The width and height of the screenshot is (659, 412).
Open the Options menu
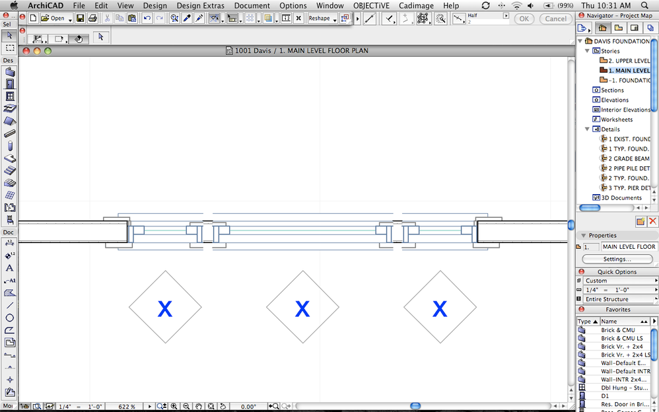click(293, 5)
